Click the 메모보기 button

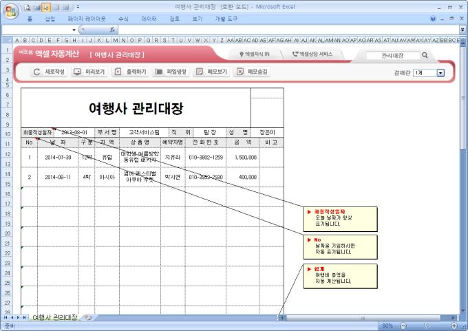pyautogui.click(x=211, y=72)
